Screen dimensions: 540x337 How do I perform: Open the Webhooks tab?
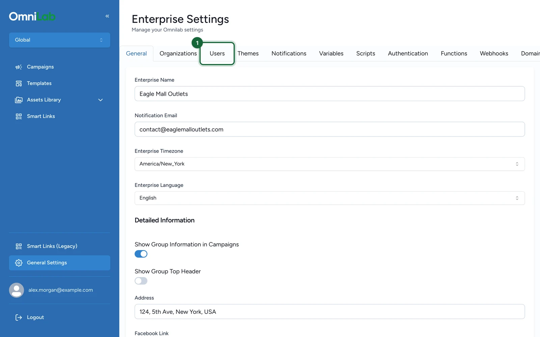point(494,54)
